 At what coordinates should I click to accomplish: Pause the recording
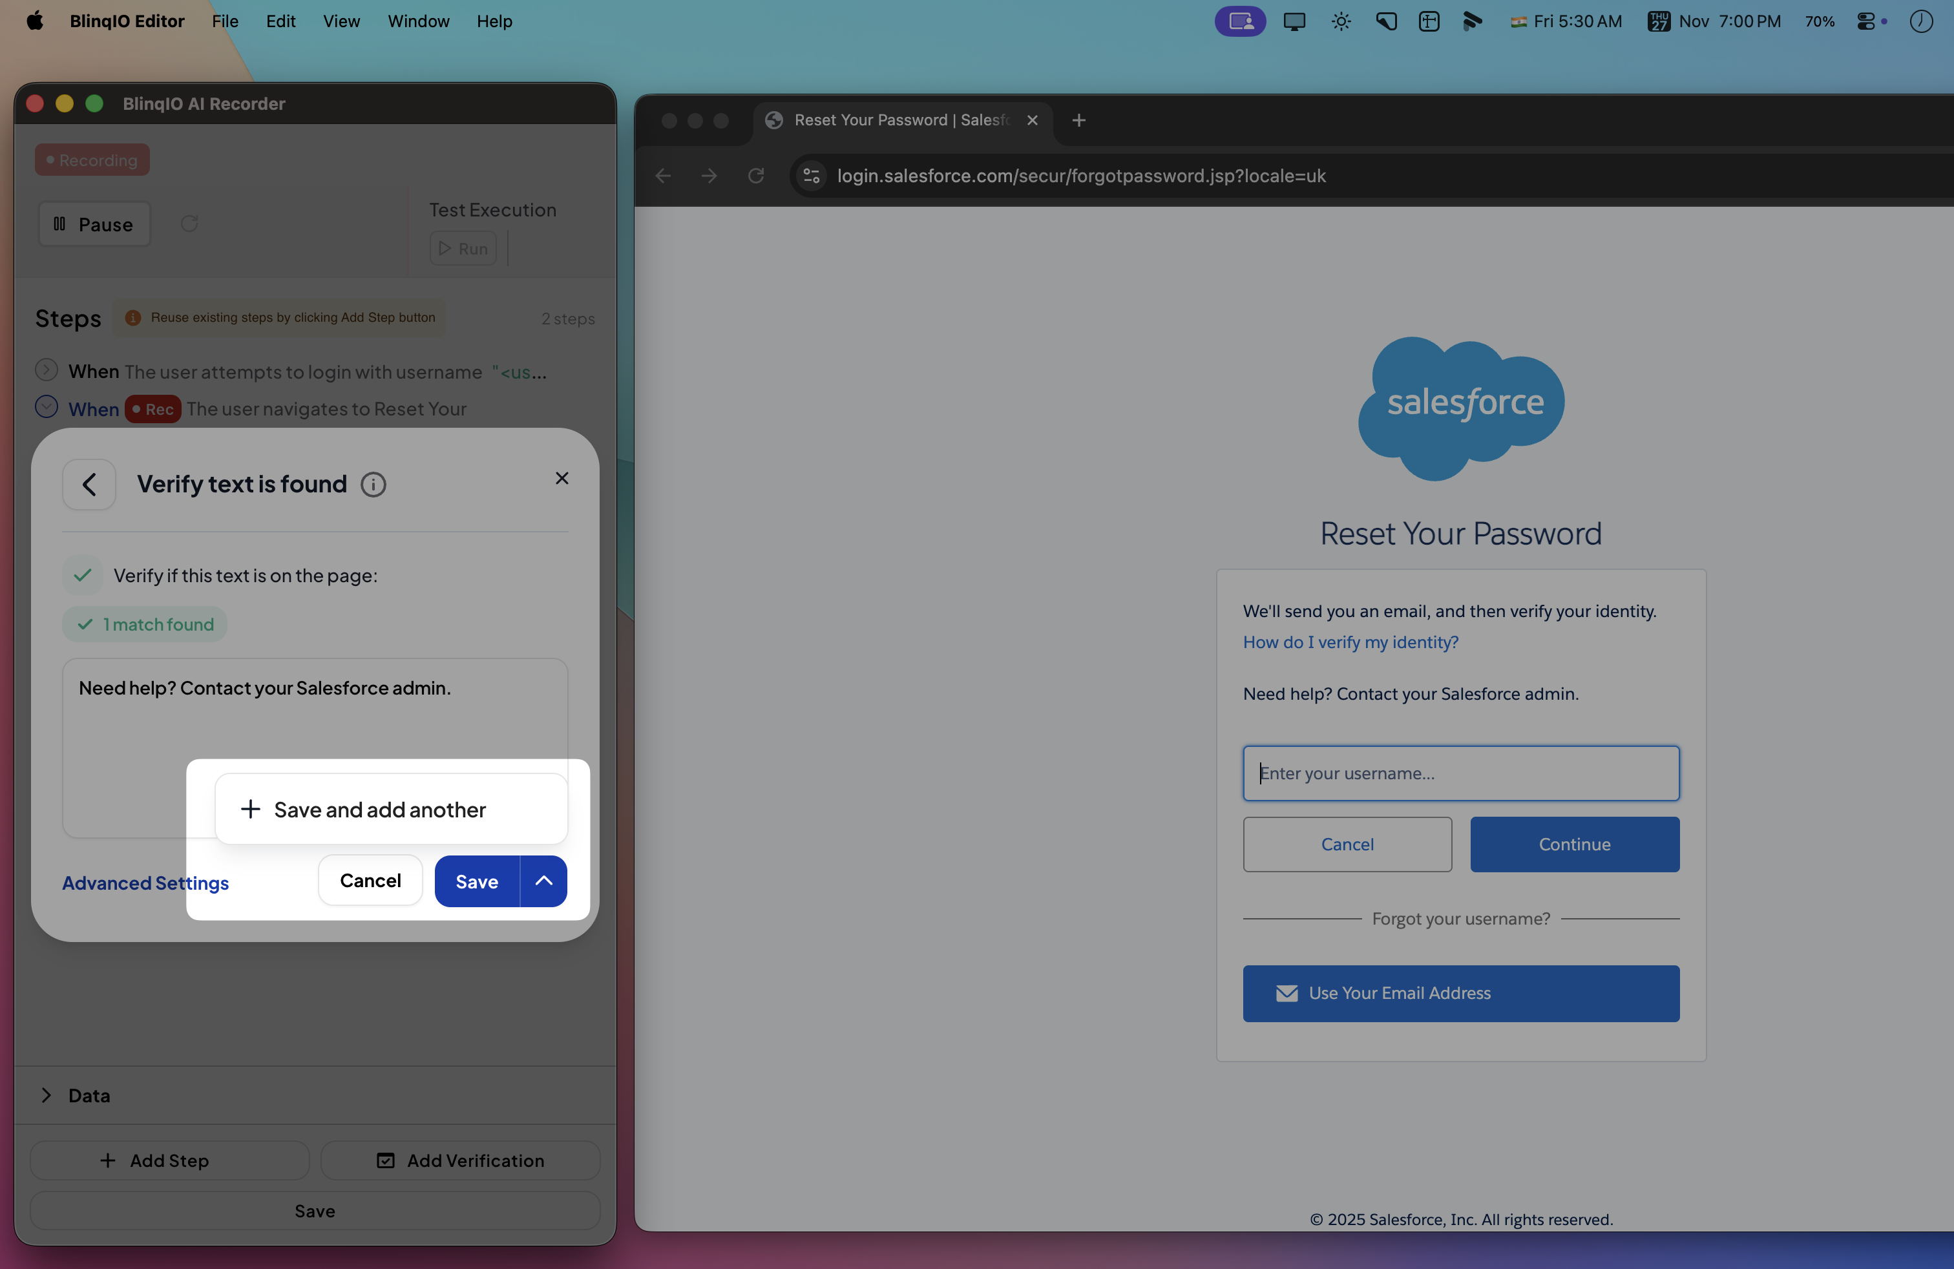point(94,224)
